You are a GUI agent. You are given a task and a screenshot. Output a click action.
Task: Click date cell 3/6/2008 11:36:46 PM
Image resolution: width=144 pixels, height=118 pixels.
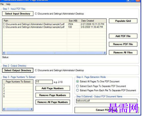pyautogui.click(x=93, y=27)
